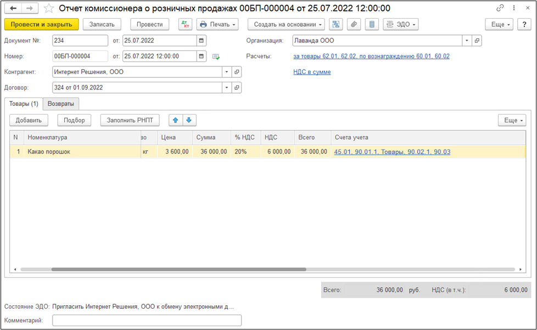The height and width of the screenshot is (330, 537).
Task: Copy link to this document (chain icon)
Action: pyautogui.click(x=500, y=8)
